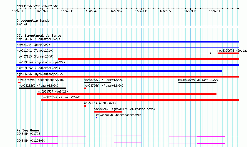The height and width of the screenshot is (147, 247).
Task: Click the nsv511001 (Teague2010) label
Action: (35, 51)
